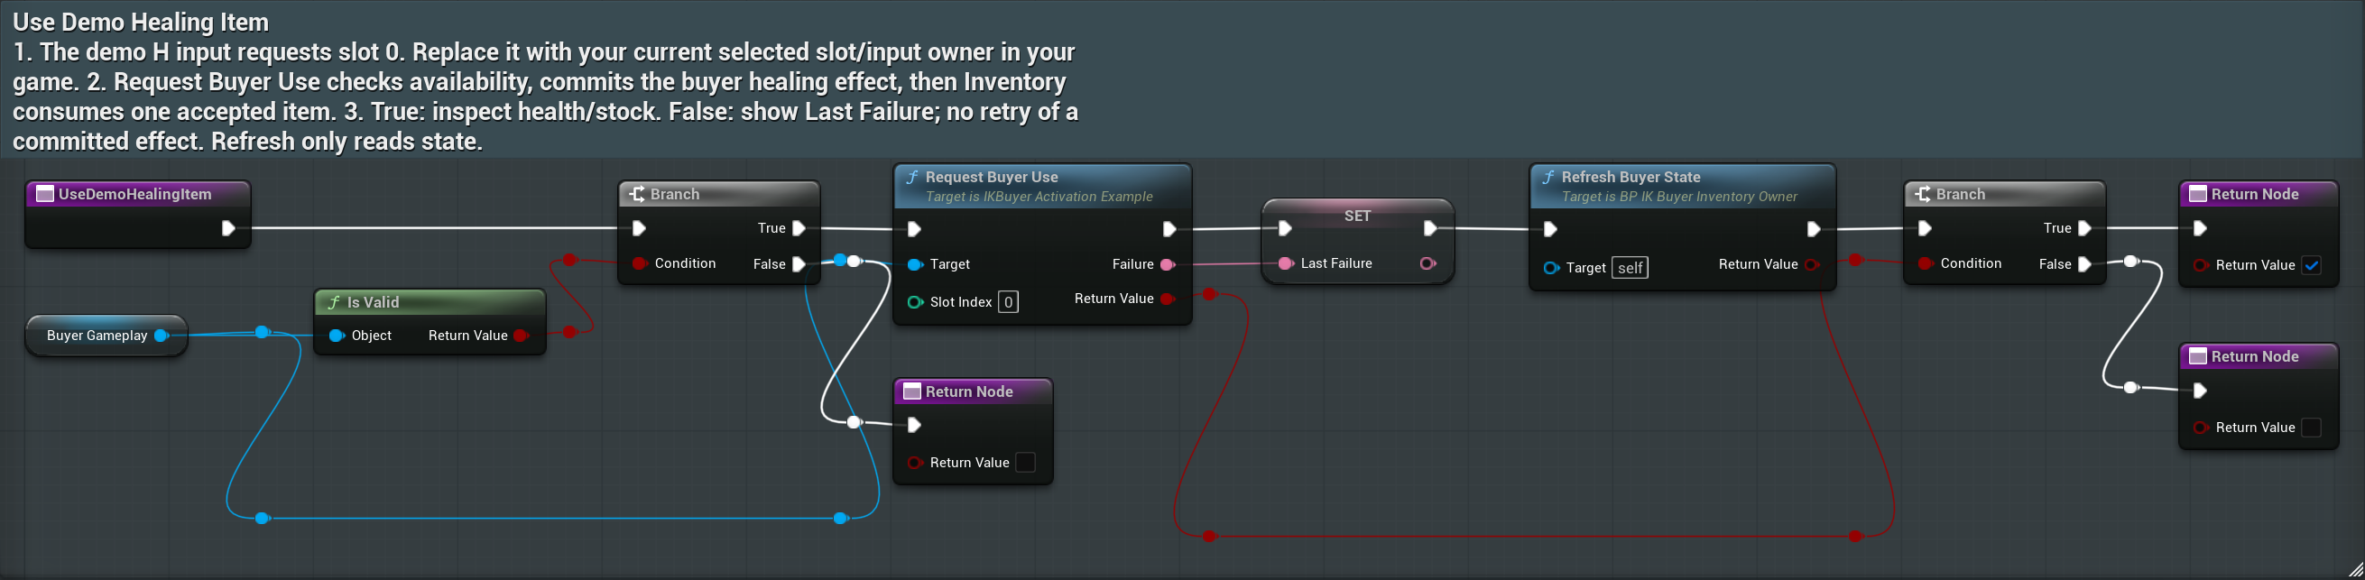
Task: Click the Refresh Buyer State Target pin
Action: point(1551,268)
